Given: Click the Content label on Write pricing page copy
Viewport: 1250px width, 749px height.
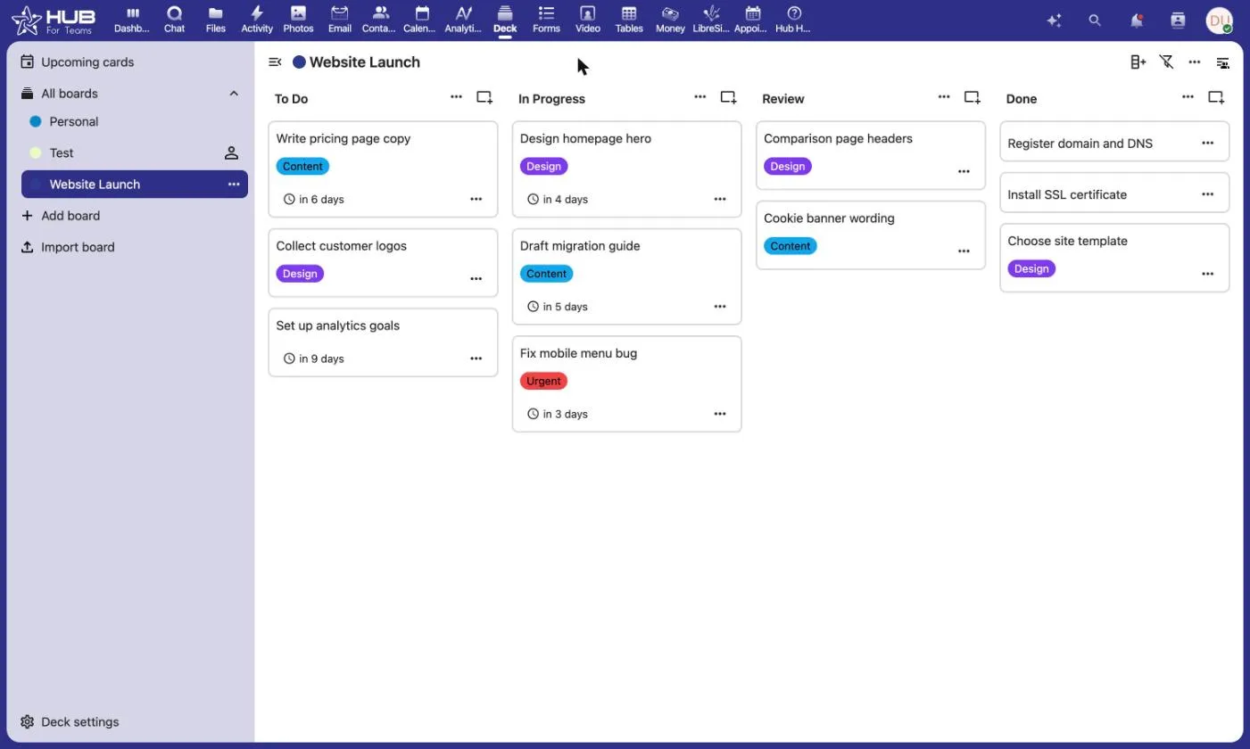Looking at the screenshot, I should click(x=302, y=166).
